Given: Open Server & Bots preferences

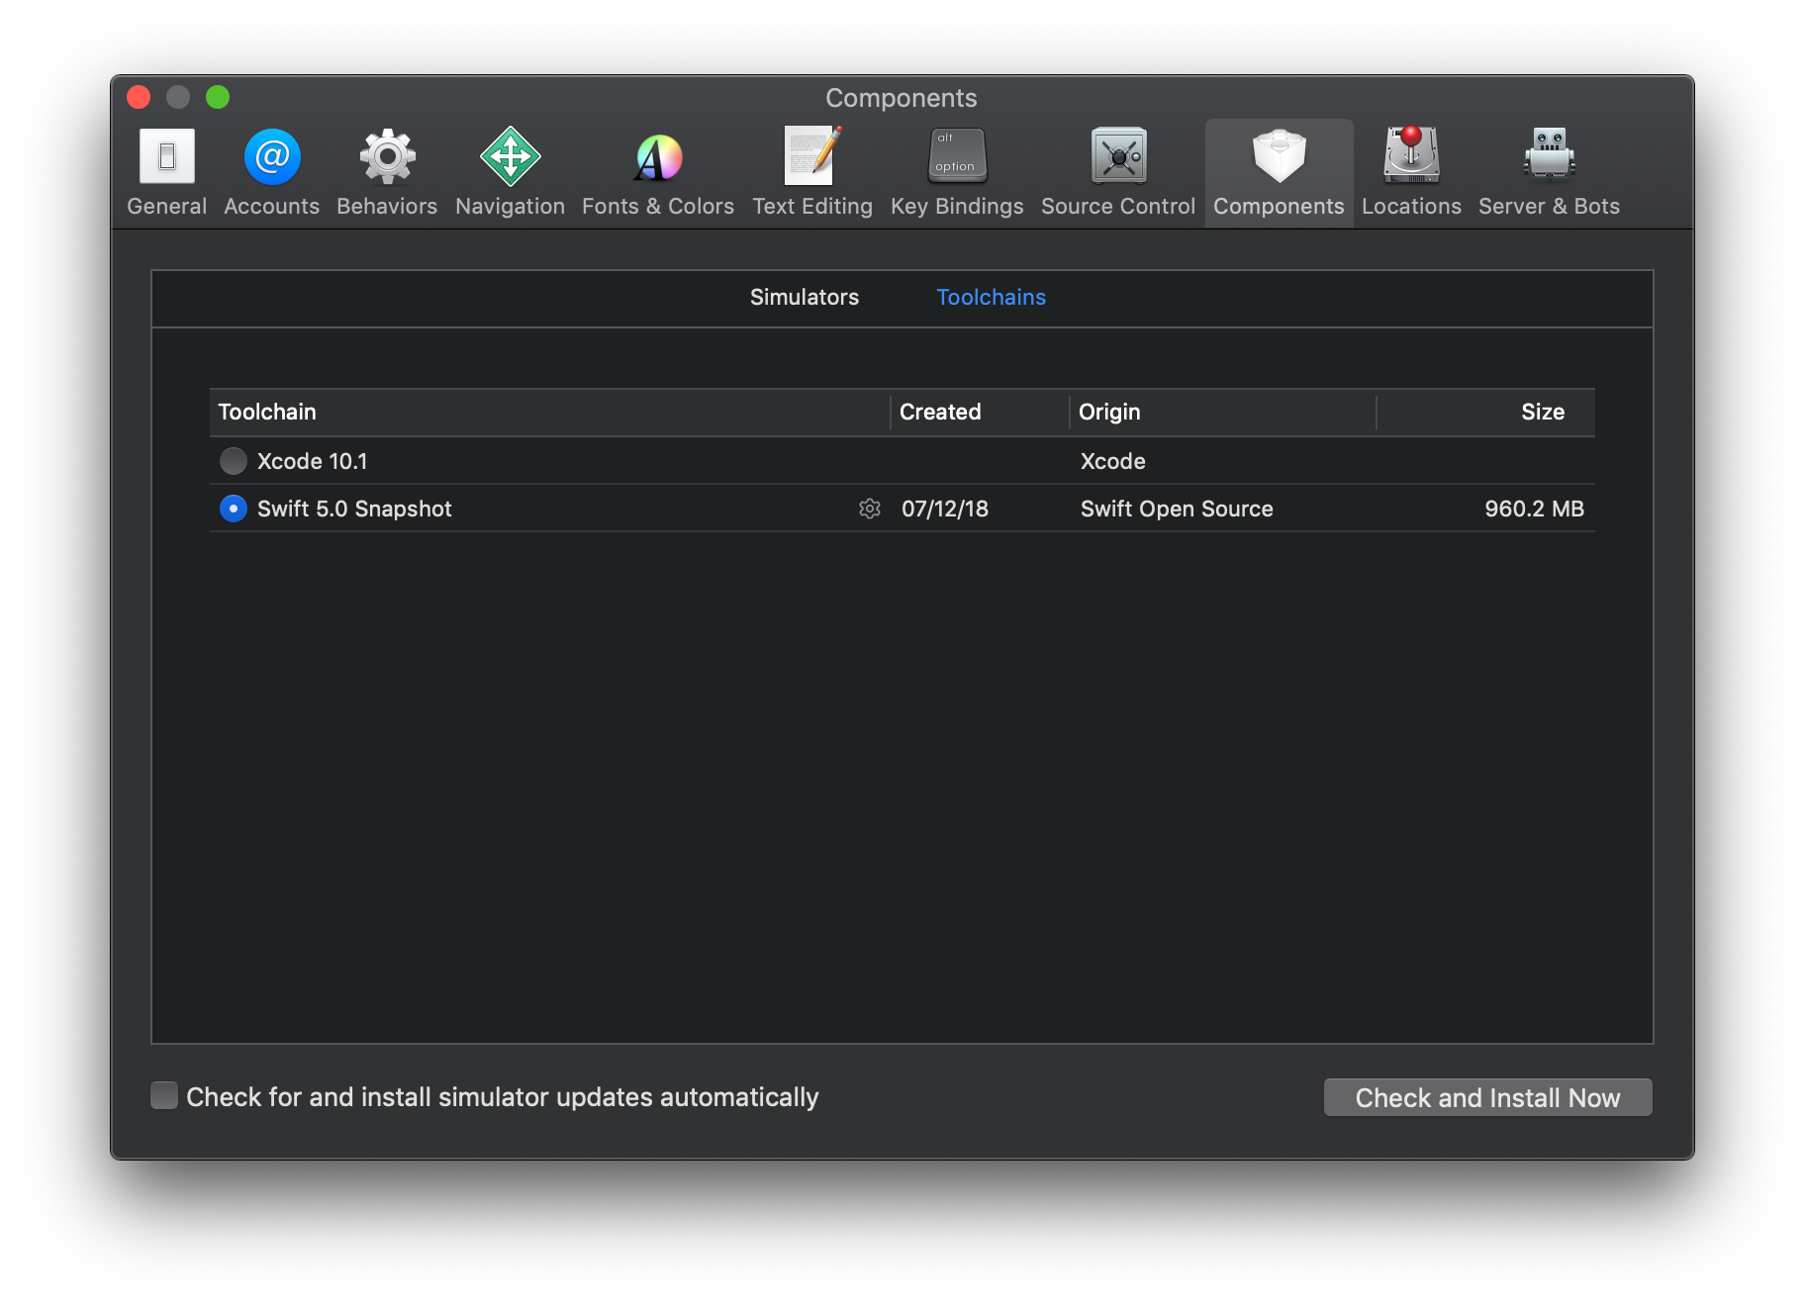Looking at the screenshot, I should tap(1549, 172).
